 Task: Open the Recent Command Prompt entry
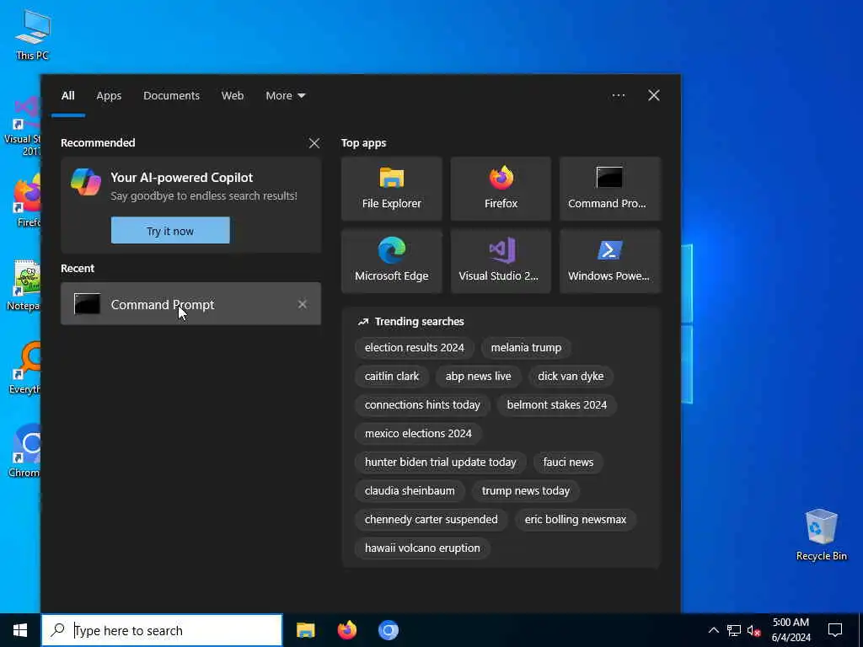pos(190,303)
